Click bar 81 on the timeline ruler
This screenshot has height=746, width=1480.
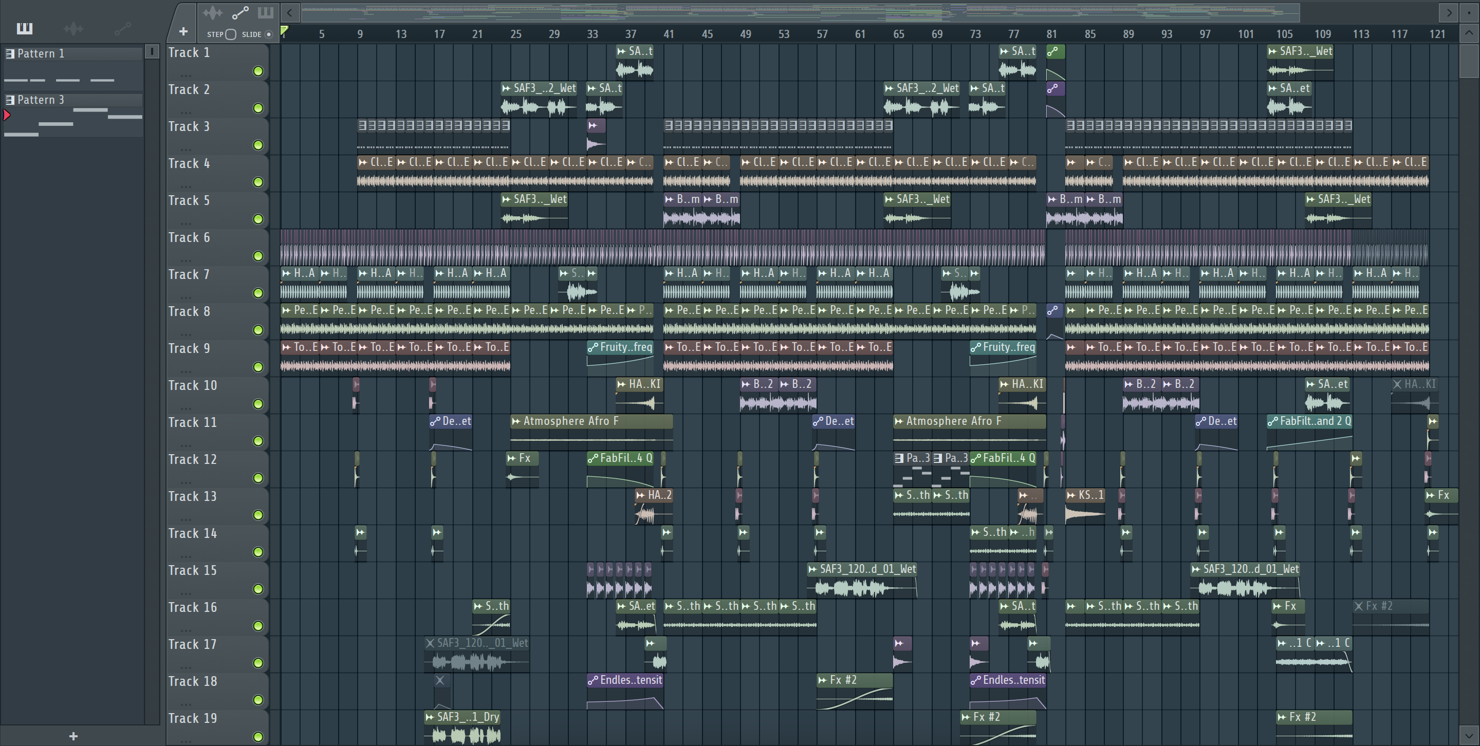[x=1051, y=34]
